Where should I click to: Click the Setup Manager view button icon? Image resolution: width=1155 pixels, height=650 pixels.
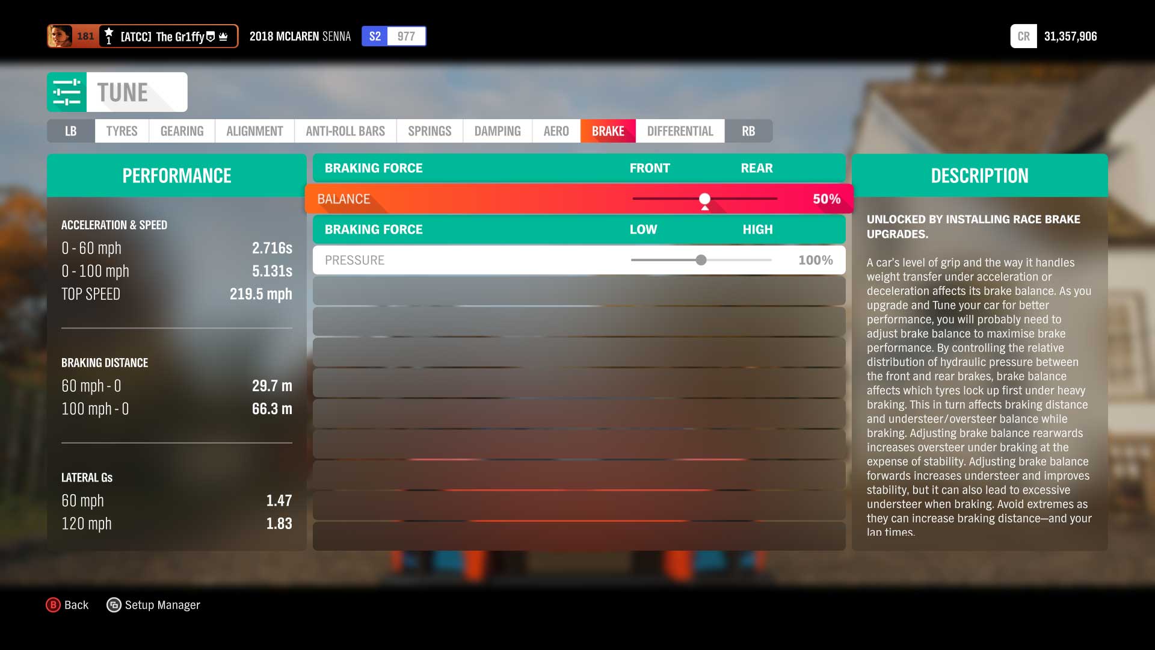click(x=114, y=605)
